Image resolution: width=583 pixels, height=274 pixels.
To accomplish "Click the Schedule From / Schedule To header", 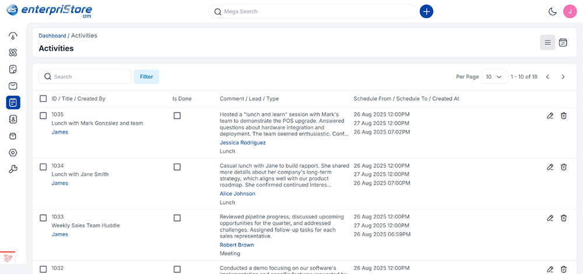I will (x=406, y=99).
